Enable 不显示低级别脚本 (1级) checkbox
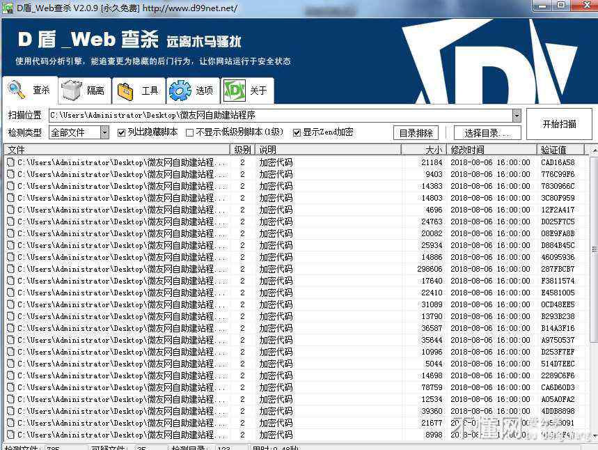598x450 pixels. [190, 132]
